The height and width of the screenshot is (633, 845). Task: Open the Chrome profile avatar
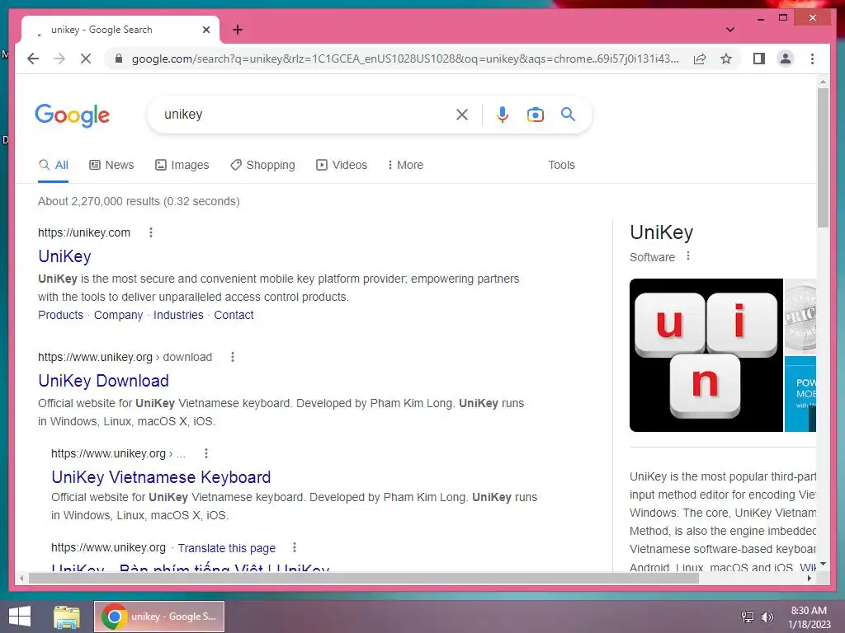[786, 59]
